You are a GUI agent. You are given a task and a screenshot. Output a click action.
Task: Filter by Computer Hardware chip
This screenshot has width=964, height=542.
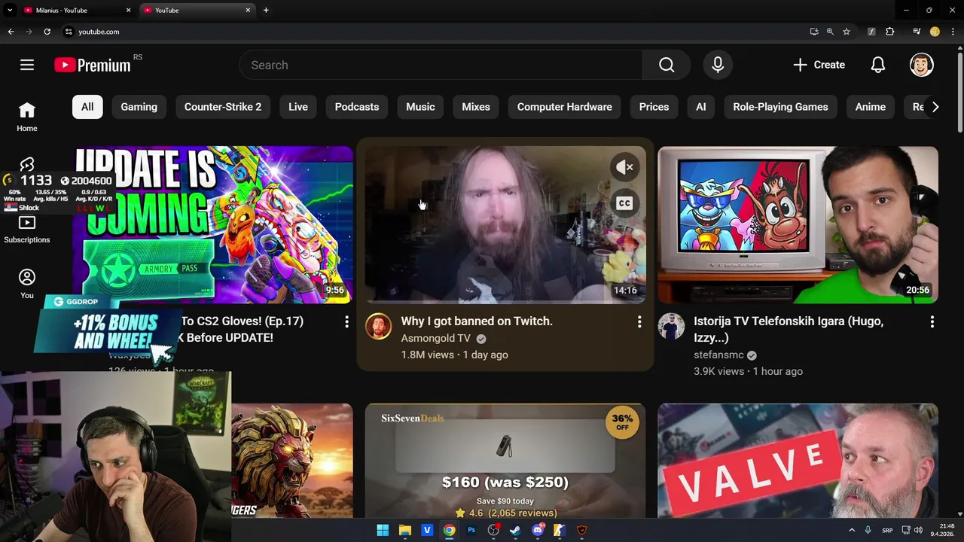click(x=565, y=107)
